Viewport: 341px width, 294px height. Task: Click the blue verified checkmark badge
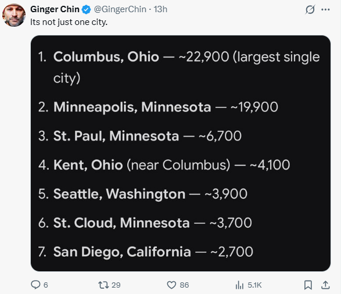pos(87,9)
